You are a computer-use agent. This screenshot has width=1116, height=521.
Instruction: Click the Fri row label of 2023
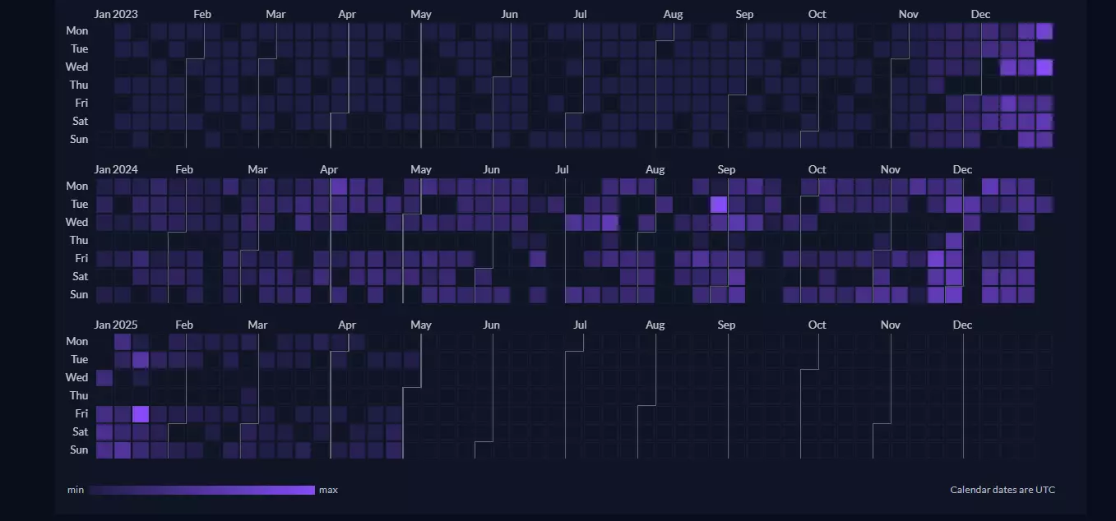(81, 103)
